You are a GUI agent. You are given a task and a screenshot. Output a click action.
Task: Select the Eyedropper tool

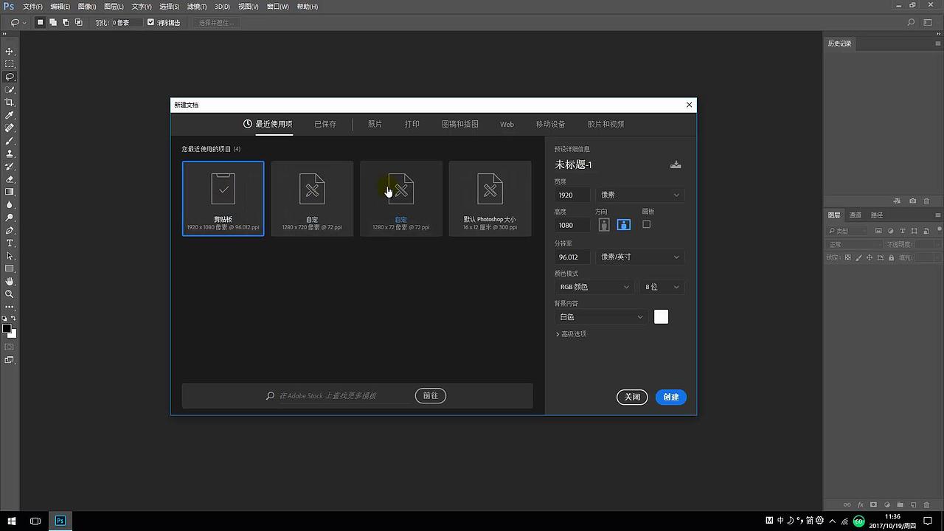coord(10,116)
